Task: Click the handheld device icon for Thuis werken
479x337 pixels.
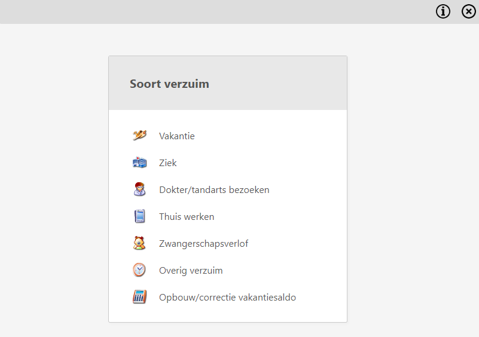Action: [x=139, y=216]
